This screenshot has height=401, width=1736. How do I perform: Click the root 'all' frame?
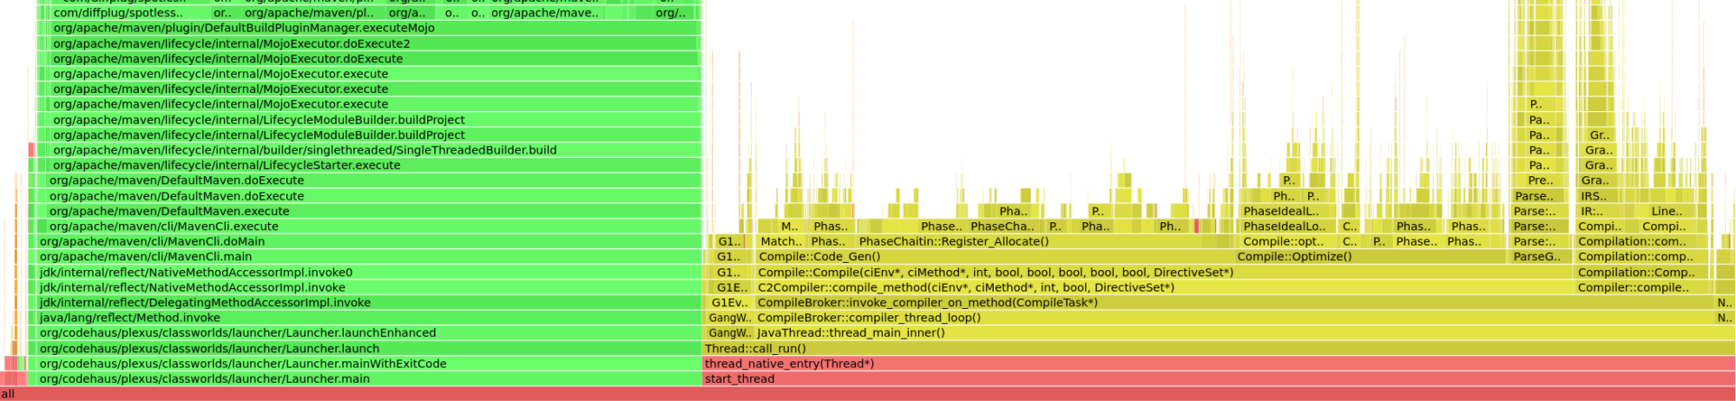click(x=868, y=394)
